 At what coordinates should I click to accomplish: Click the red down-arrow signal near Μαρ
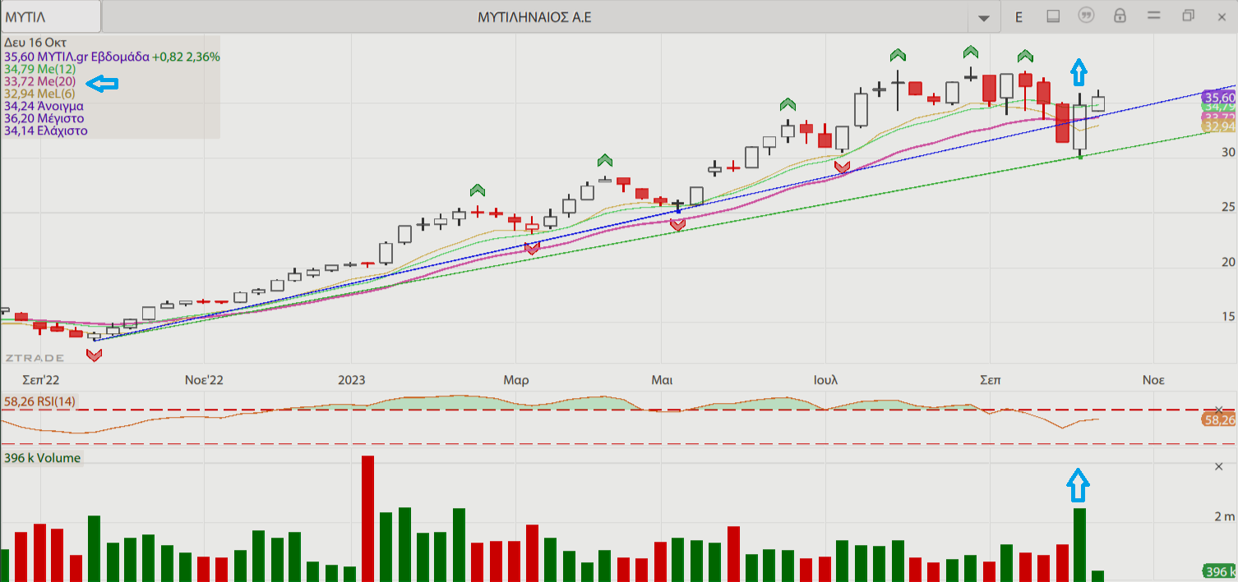(532, 248)
